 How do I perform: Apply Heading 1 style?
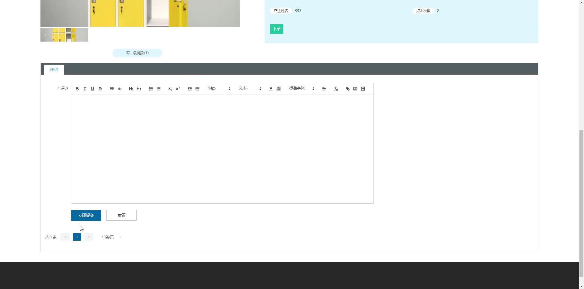pyautogui.click(x=131, y=89)
